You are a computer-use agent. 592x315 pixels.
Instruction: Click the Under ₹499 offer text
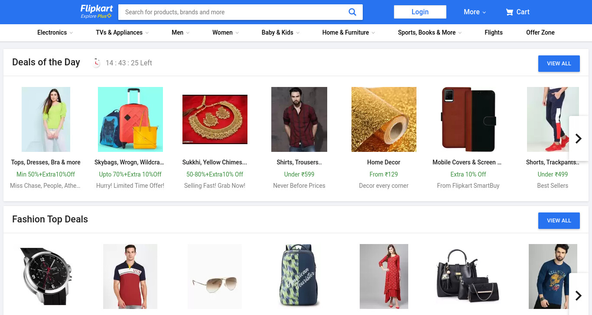pos(553,174)
